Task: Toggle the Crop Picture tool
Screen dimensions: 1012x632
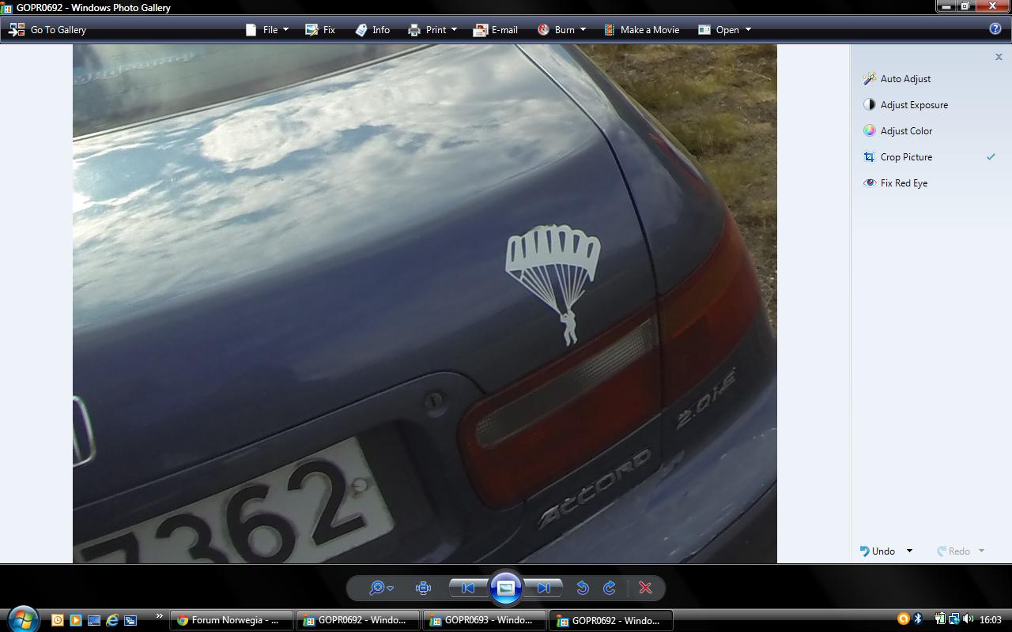Action: [x=906, y=157]
